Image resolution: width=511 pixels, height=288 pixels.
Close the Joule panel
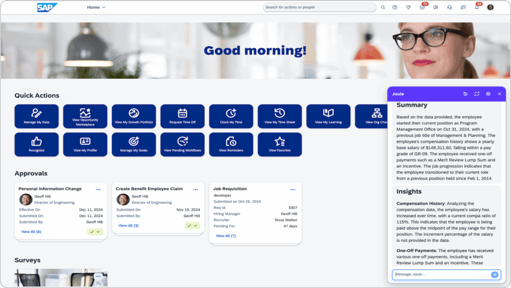point(500,94)
